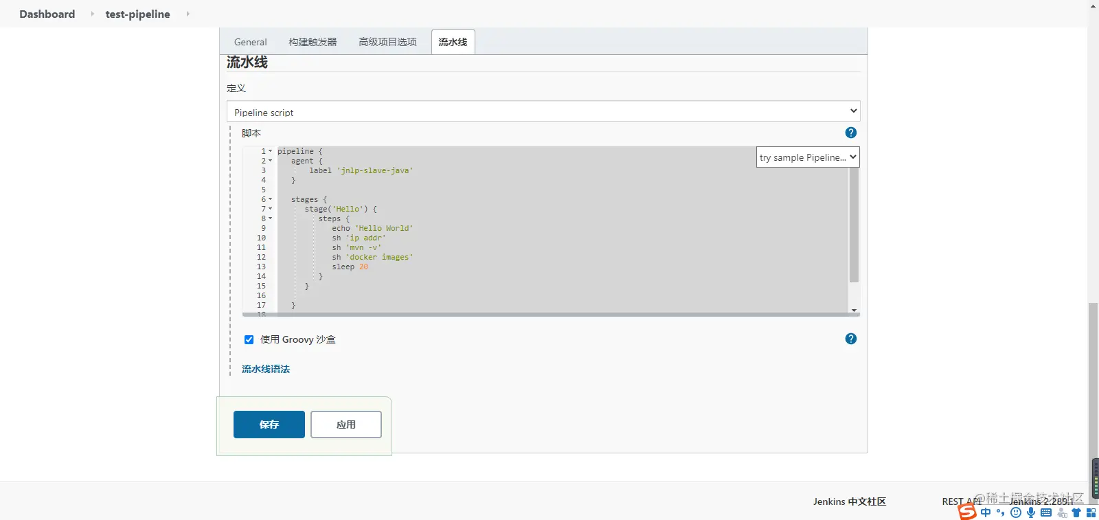Click the 保存 save button
This screenshot has width=1099, height=520.
tap(269, 425)
